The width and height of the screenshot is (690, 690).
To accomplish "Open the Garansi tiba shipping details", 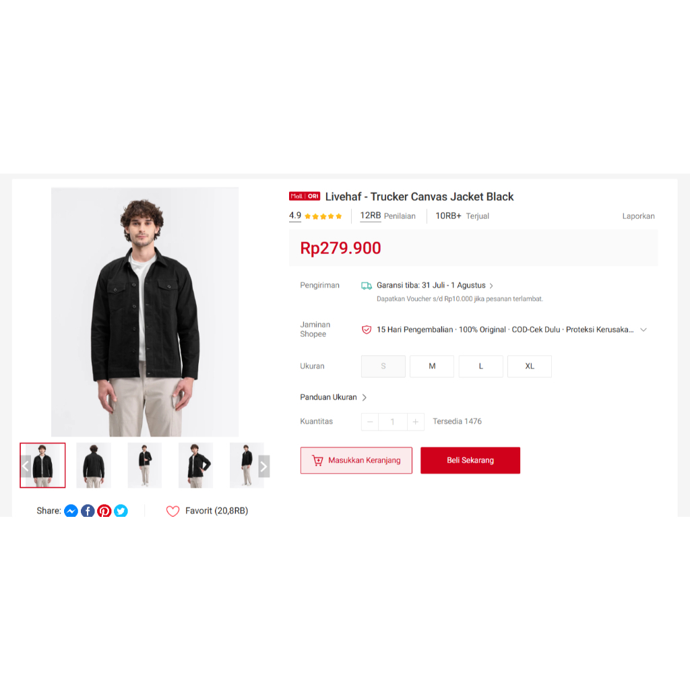I will [x=435, y=285].
